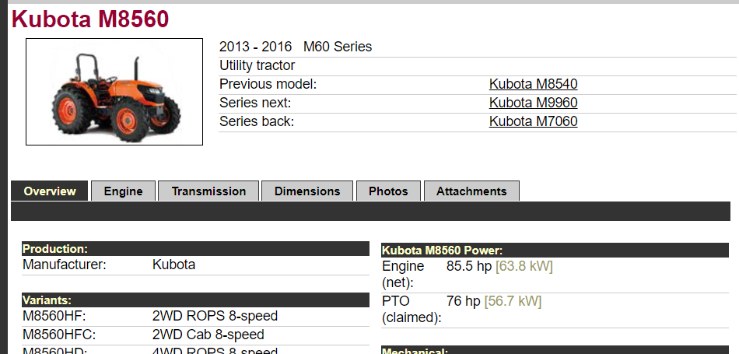Click the 85.5 hp engine power value

point(469,266)
